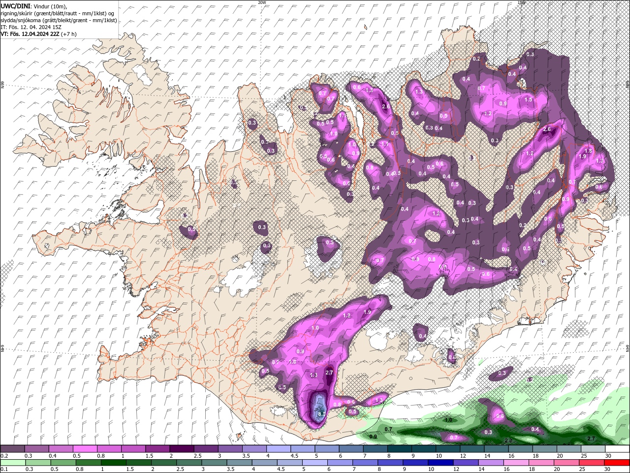
Task: Click the 1.8 value near the east coast
Action: pyautogui.click(x=588, y=151)
